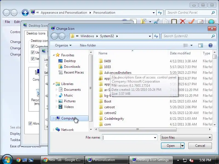Expand the Documents library node
This screenshot has width=219, height=164.
56,90
